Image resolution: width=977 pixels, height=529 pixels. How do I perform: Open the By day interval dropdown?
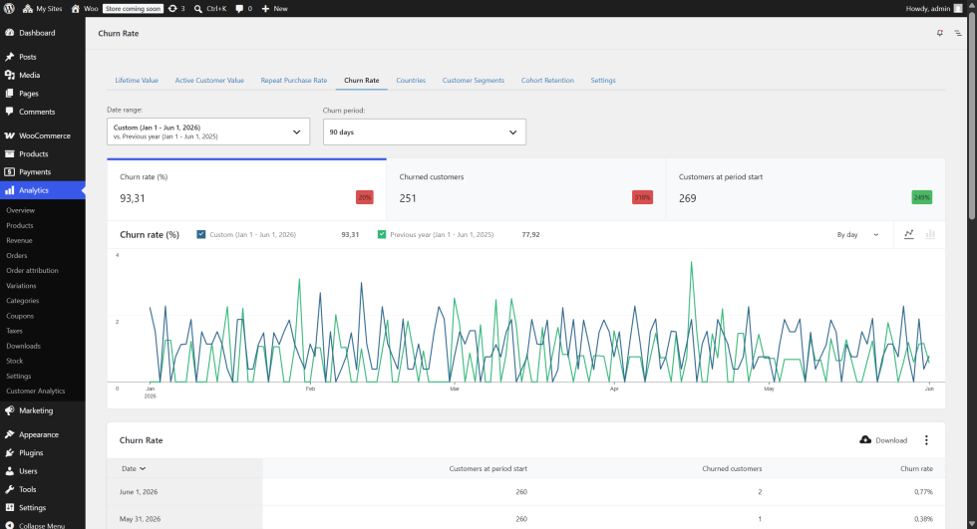(857, 235)
